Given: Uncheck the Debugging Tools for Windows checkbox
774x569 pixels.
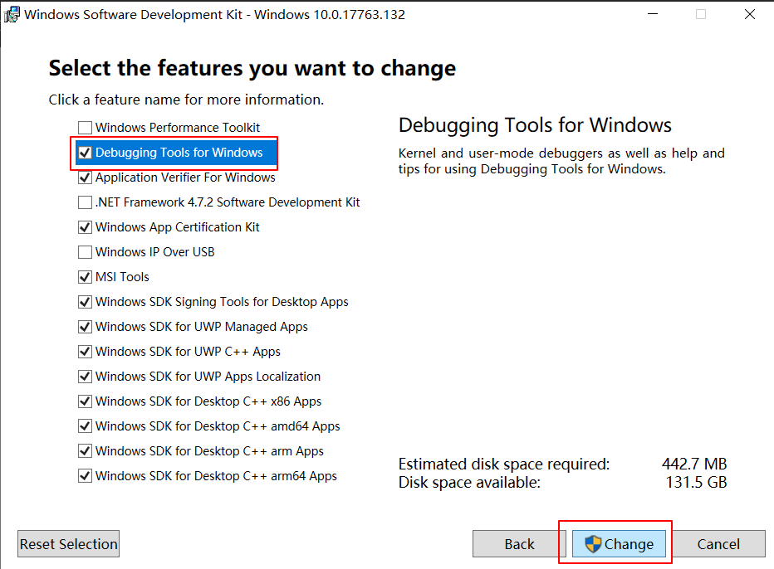Looking at the screenshot, I should pyautogui.click(x=85, y=153).
